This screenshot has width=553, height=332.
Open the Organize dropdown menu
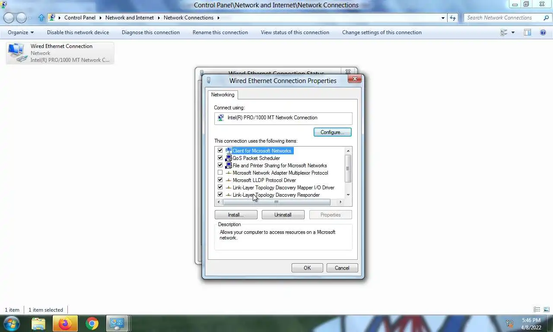click(21, 32)
